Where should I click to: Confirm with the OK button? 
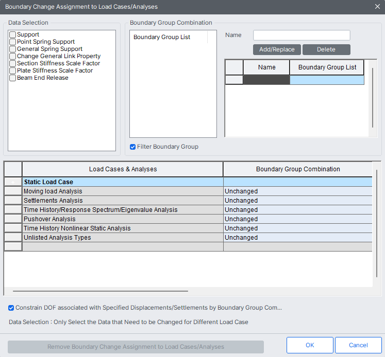point(310,345)
